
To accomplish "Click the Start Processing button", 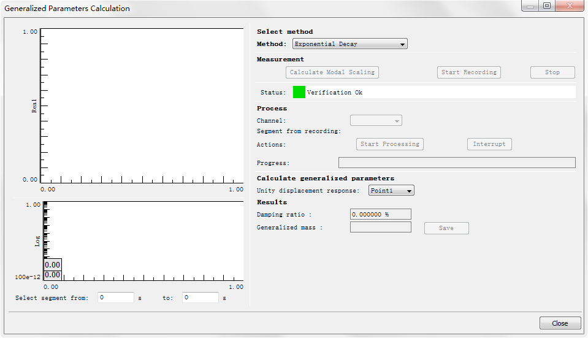I will pyautogui.click(x=389, y=144).
